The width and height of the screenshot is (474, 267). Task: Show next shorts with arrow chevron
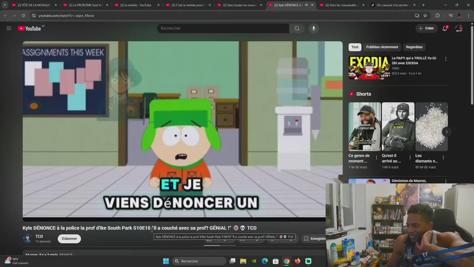click(447, 132)
